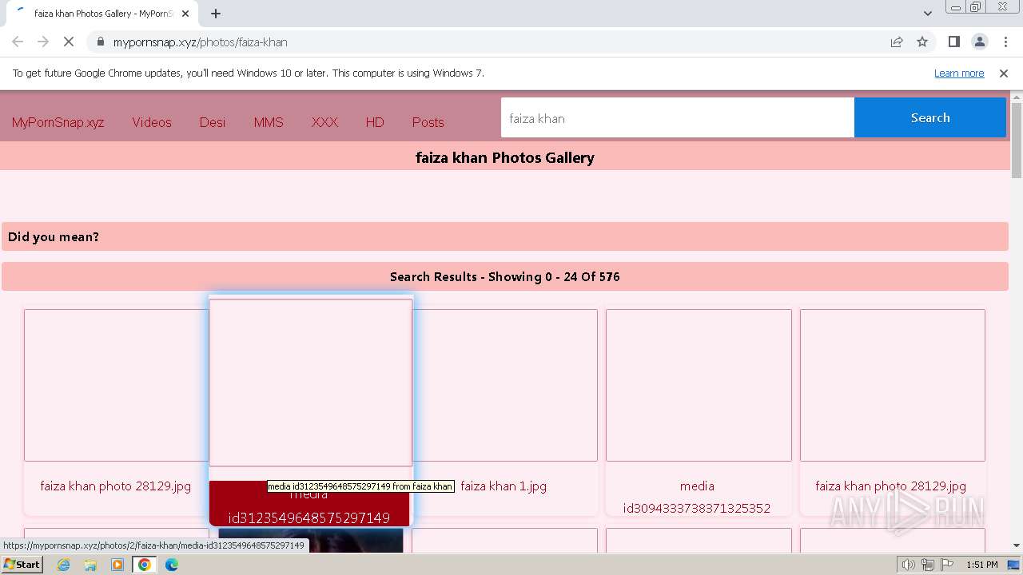Select the Search Results count heading text

505,277
